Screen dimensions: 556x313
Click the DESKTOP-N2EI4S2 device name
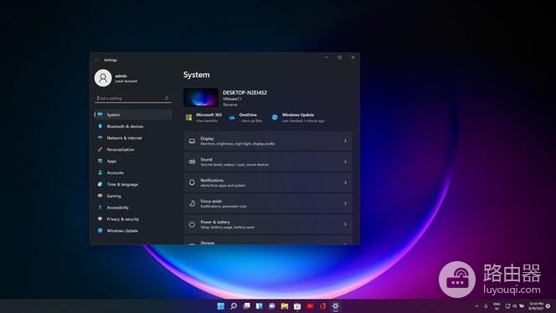(x=245, y=93)
